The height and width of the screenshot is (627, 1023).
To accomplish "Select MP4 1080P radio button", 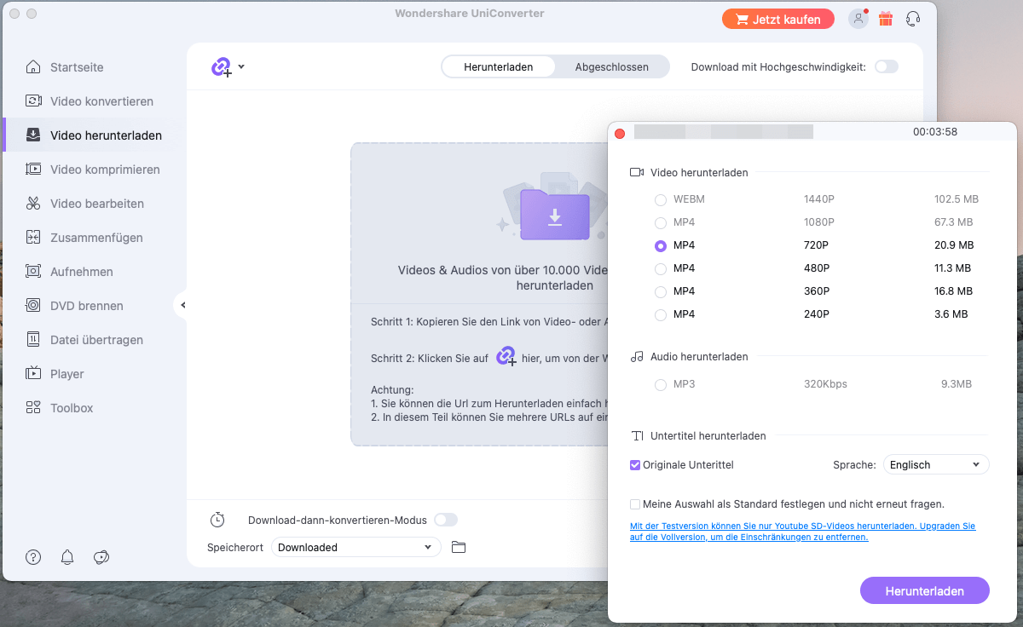I will (x=661, y=222).
